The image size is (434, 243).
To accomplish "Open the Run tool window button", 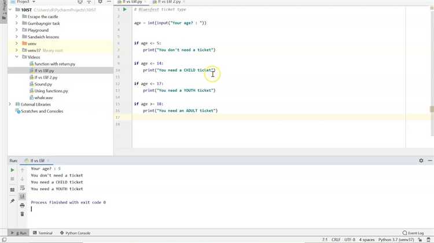I will 19,233.
